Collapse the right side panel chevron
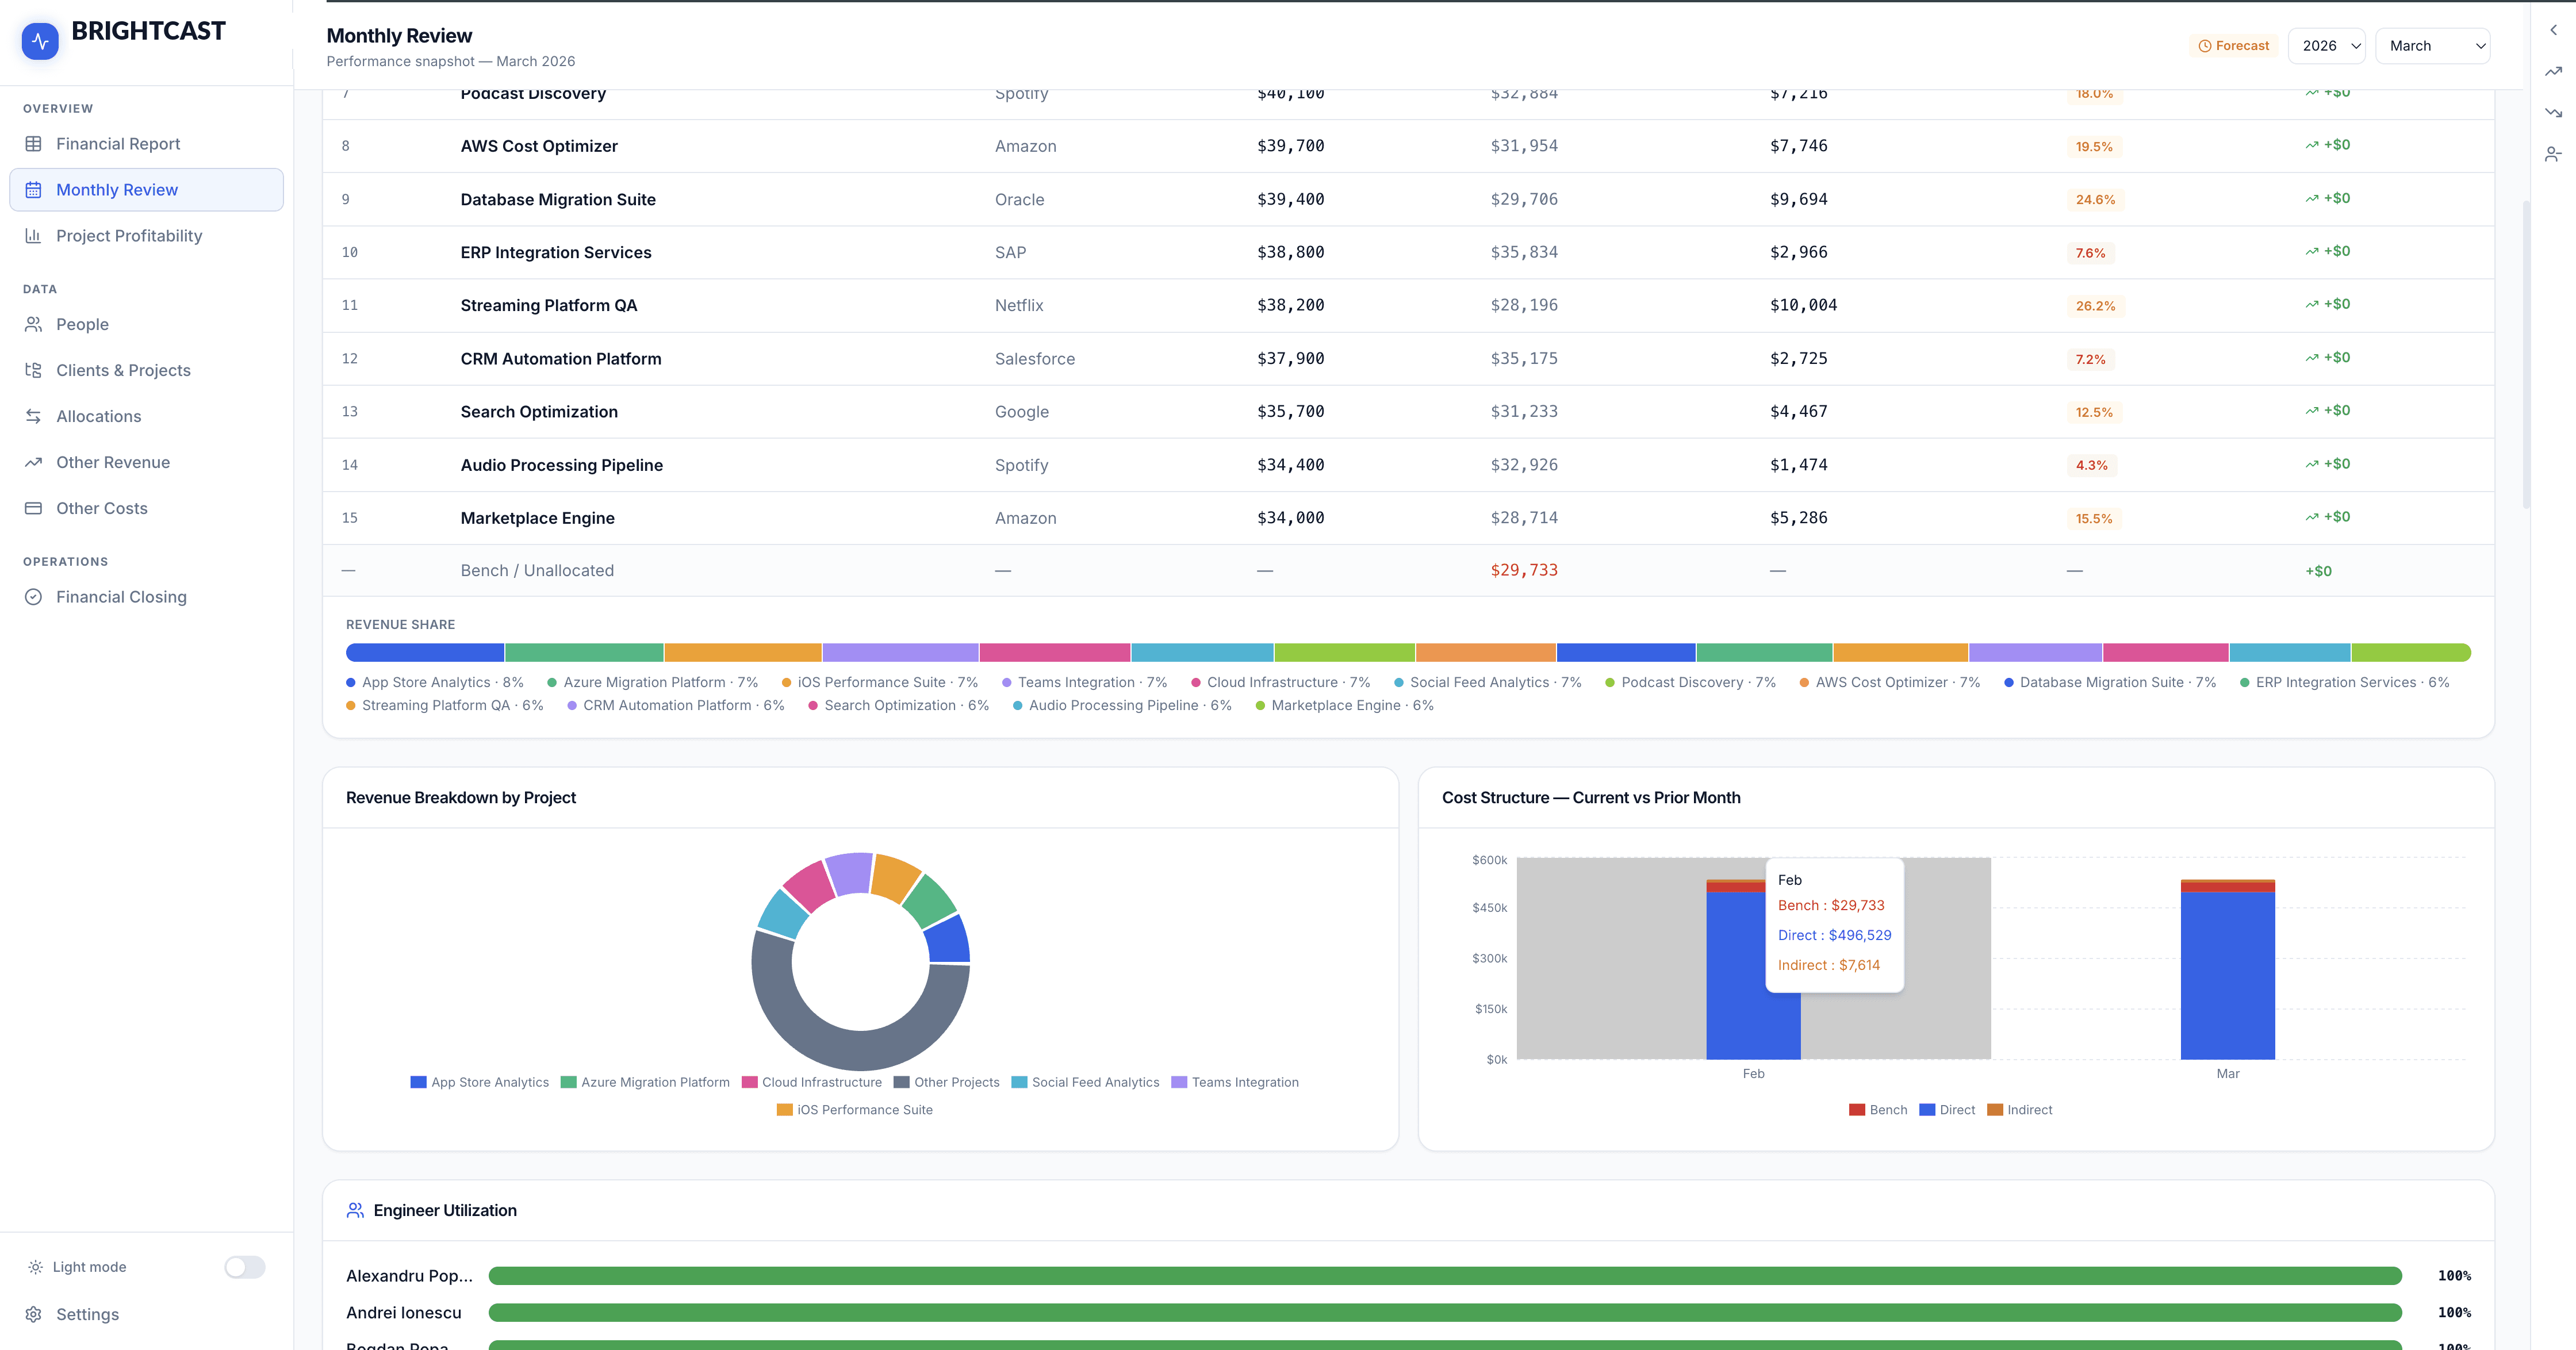Viewport: 2576px width, 1350px height. [2553, 30]
